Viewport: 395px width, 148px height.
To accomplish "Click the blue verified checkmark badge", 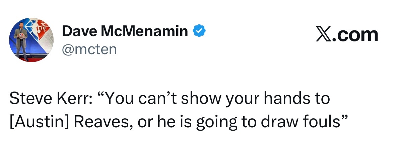I will [199, 31].
